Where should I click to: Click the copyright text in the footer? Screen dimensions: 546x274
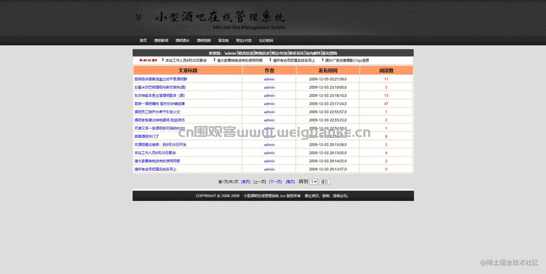coord(272,196)
